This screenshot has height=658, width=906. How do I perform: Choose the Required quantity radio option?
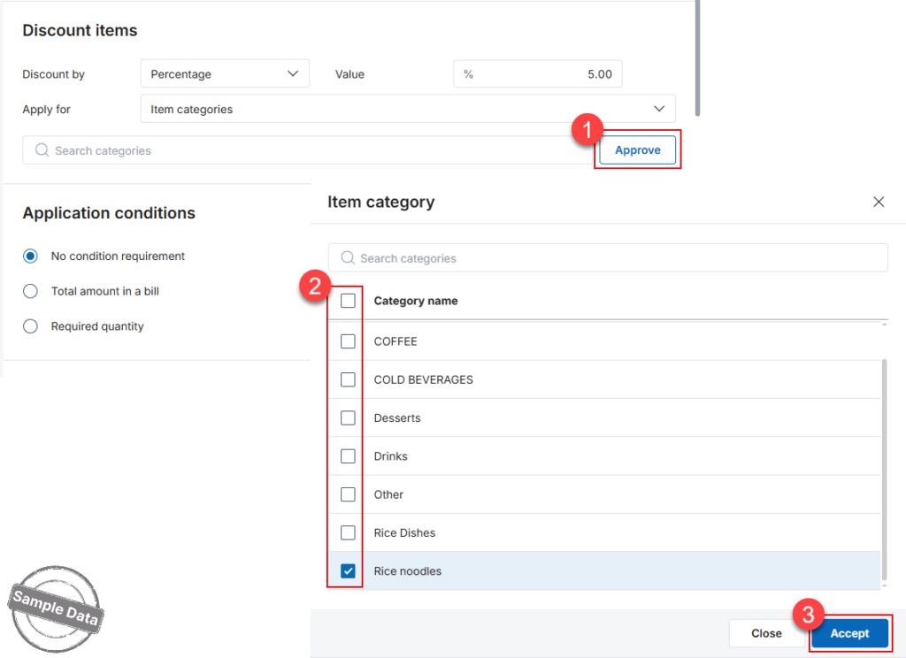click(x=30, y=326)
